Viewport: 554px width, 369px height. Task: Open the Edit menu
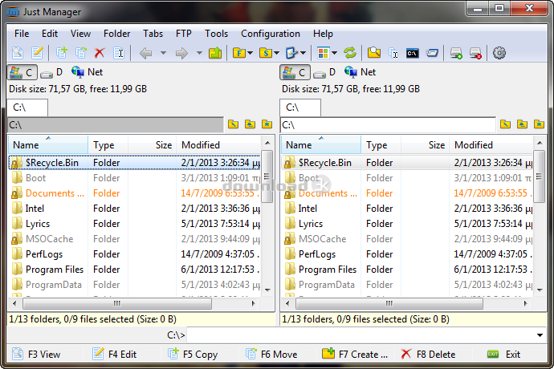click(x=50, y=34)
